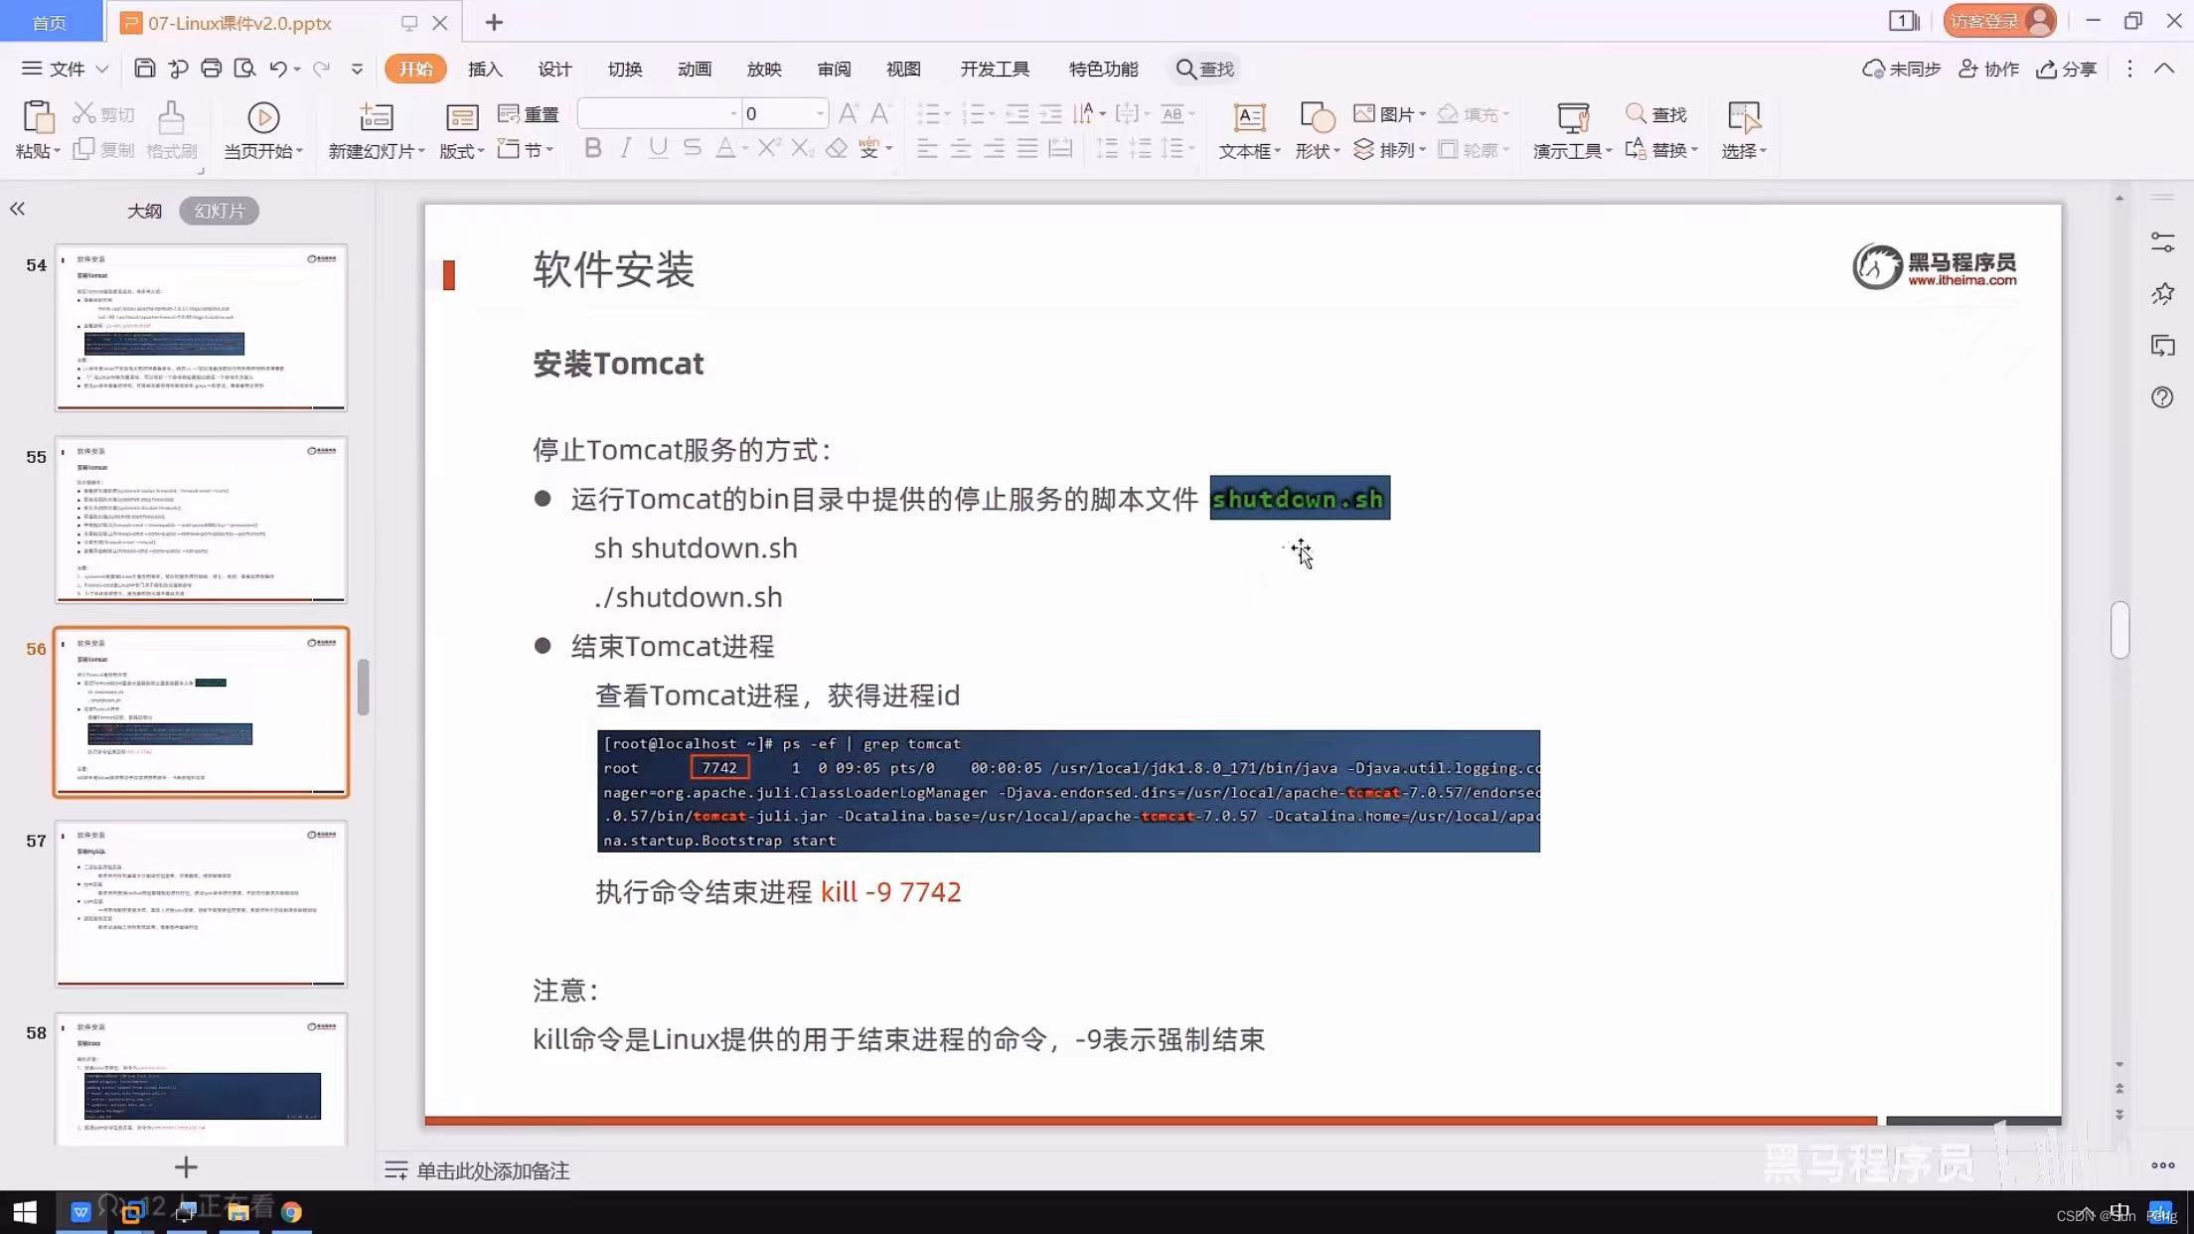This screenshot has height=1234, width=2194.
Task: Decrease font size with A- icon
Action: [x=879, y=113]
